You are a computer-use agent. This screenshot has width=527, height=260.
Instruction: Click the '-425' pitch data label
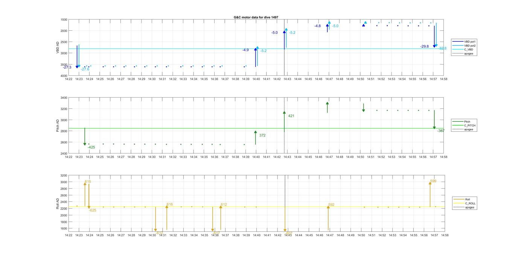[x=91, y=147]
